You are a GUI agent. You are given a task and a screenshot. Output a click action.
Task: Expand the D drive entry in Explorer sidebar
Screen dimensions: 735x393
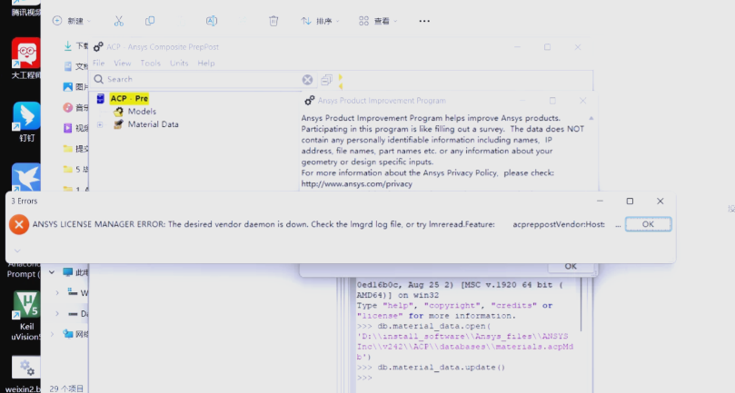(x=57, y=313)
